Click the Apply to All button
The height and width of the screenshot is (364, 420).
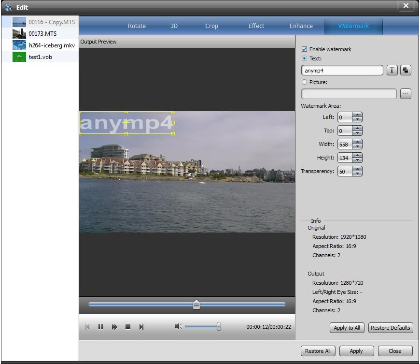[x=347, y=328]
